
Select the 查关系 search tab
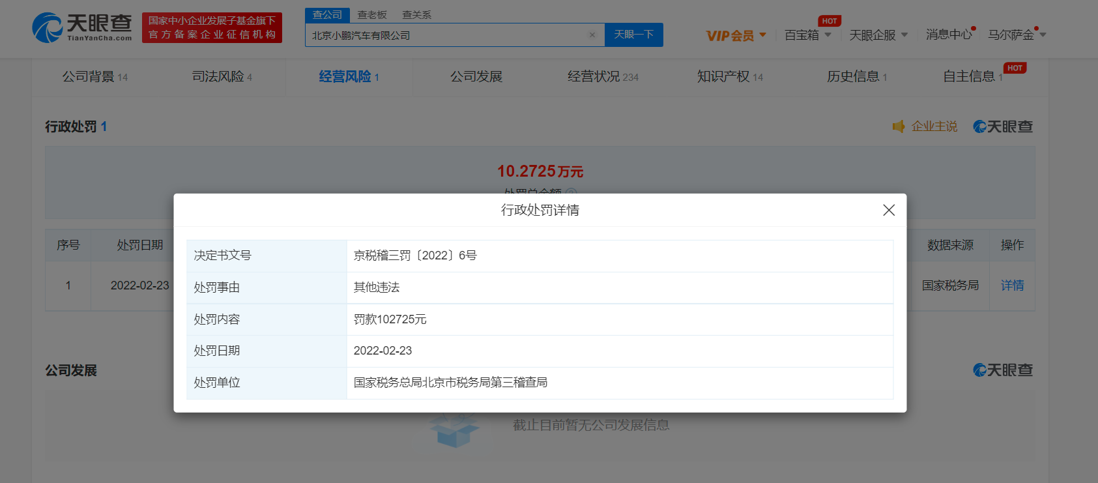point(416,14)
